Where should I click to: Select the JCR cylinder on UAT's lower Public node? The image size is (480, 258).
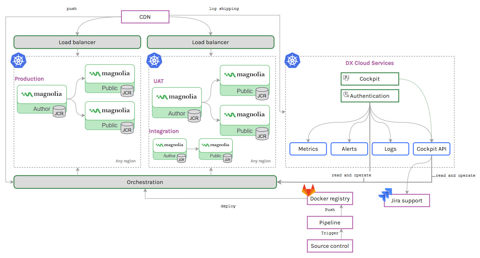tap(262, 134)
